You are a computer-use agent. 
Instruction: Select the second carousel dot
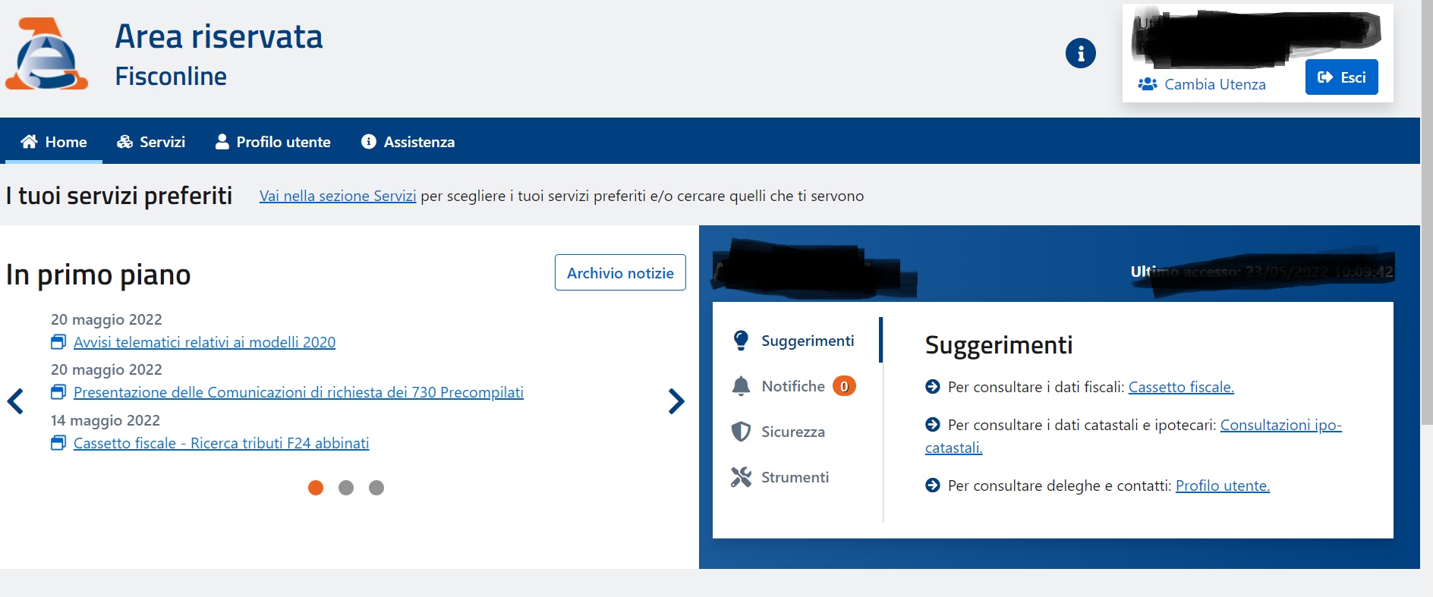(346, 488)
